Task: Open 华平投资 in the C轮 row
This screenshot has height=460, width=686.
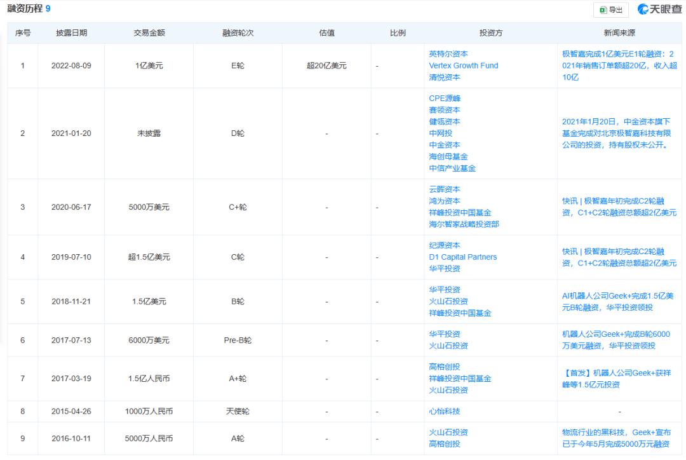Action: click(x=444, y=269)
